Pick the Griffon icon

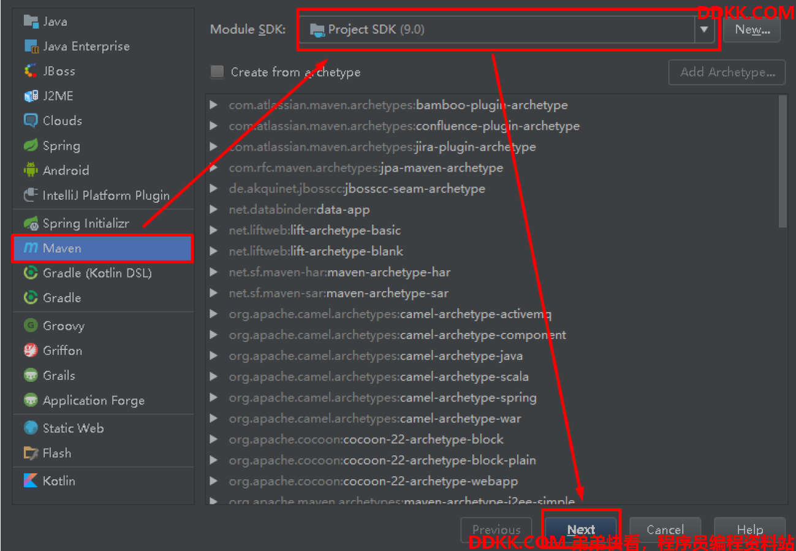pyautogui.click(x=31, y=351)
